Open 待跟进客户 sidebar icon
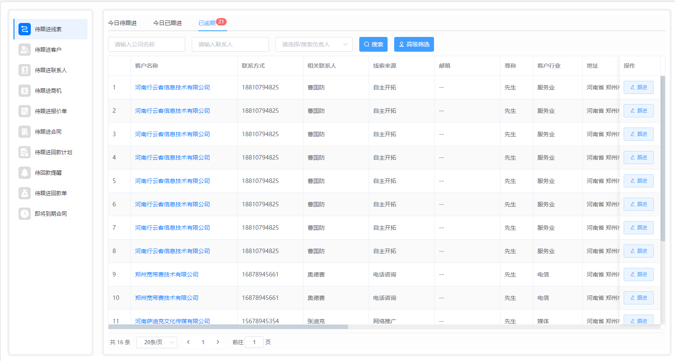The image size is (675, 361). coord(25,50)
